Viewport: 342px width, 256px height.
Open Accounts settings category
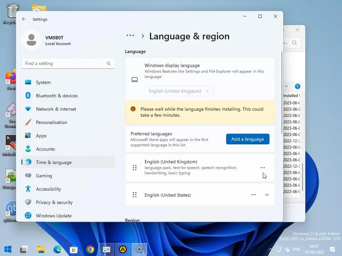pos(68,149)
